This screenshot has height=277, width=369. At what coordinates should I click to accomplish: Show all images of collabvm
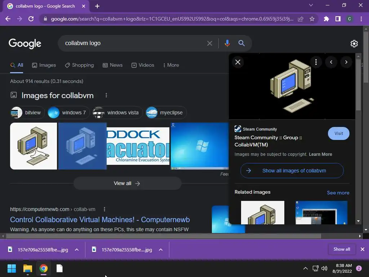pos(292,171)
